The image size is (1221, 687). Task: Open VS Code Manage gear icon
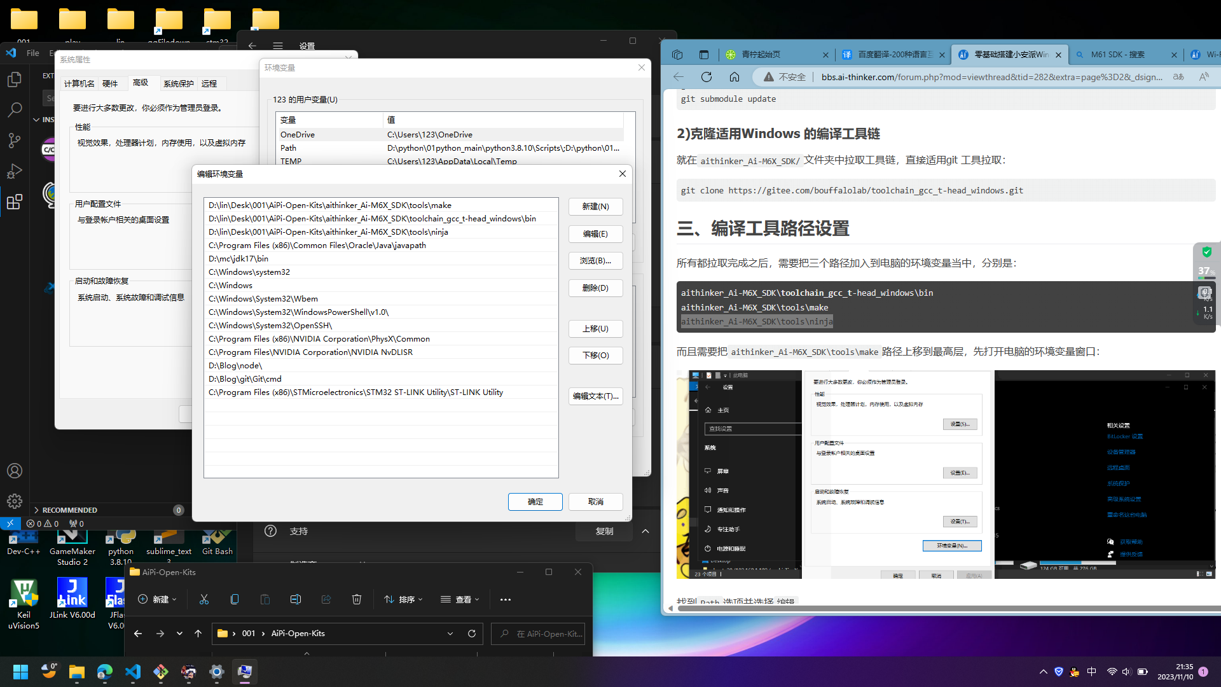point(14,501)
